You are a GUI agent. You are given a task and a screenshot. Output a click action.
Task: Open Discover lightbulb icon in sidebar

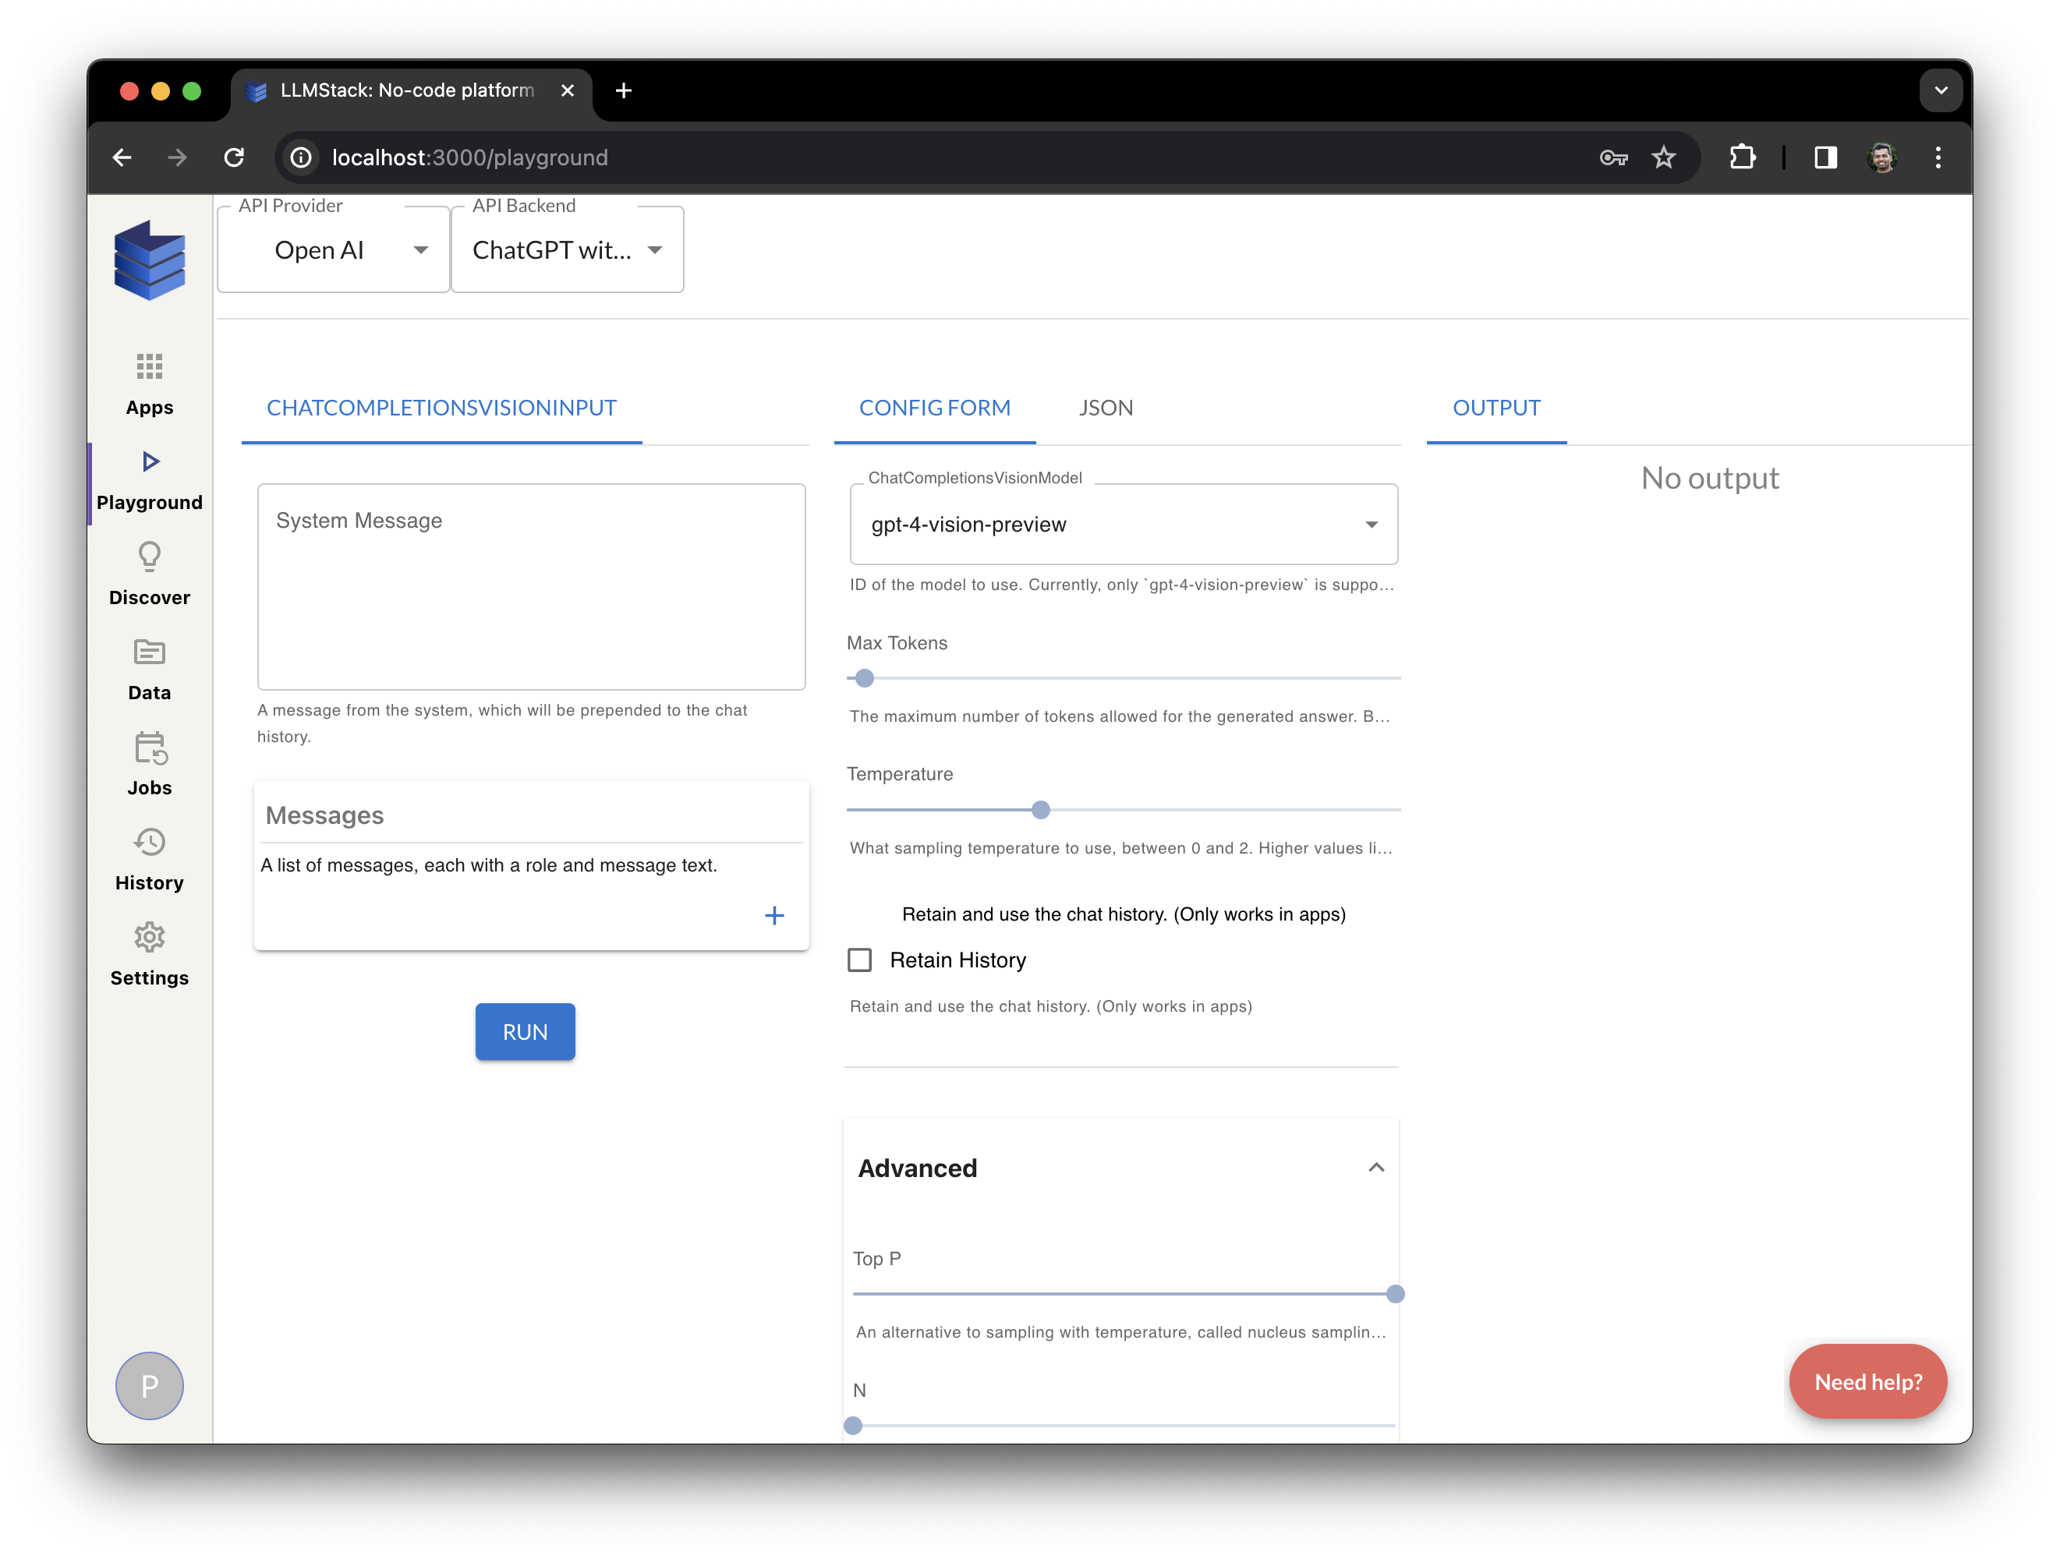coord(149,557)
